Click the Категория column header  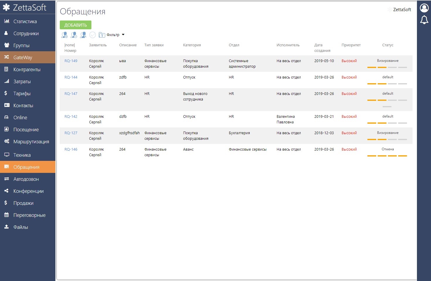click(x=192, y=45)
